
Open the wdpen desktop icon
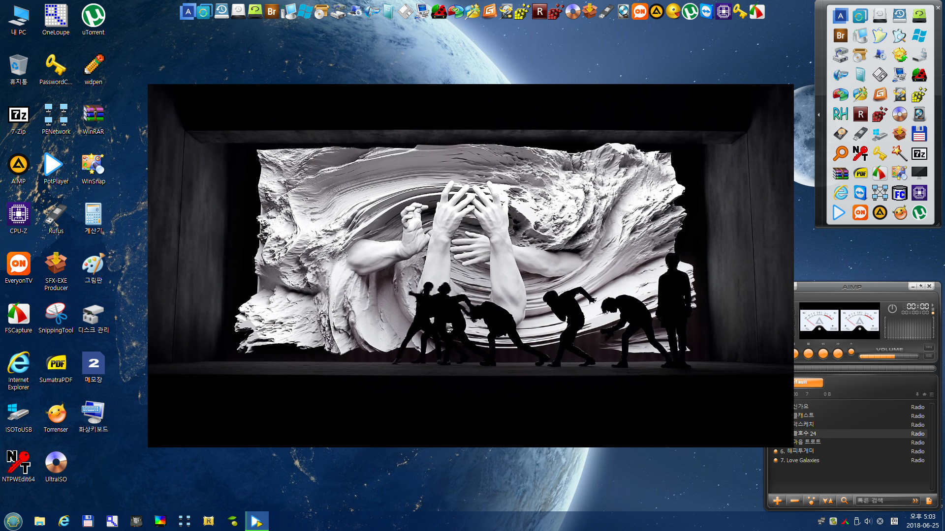(93, 69)
